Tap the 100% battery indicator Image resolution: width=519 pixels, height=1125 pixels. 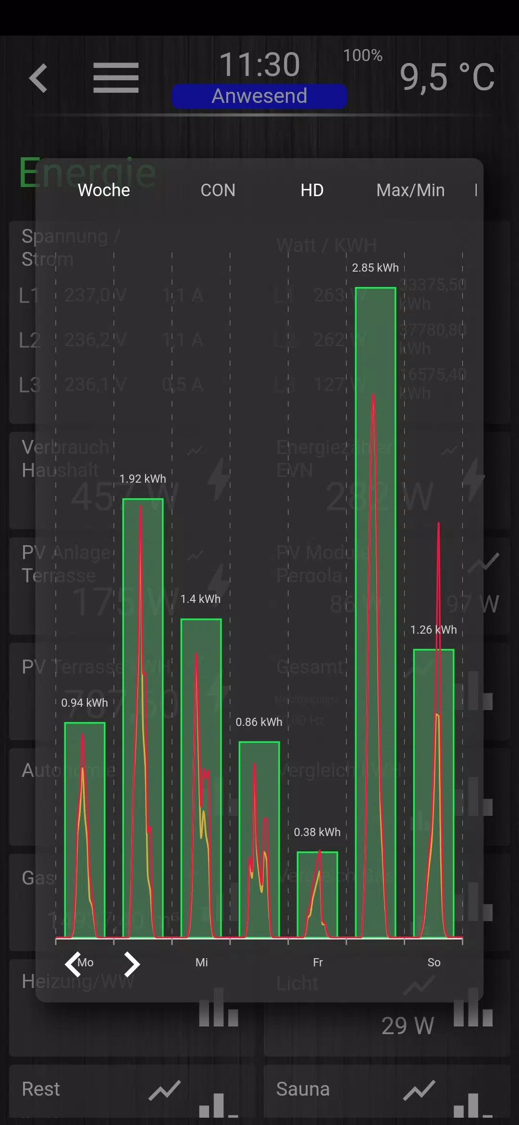click(x=363, y=55)
